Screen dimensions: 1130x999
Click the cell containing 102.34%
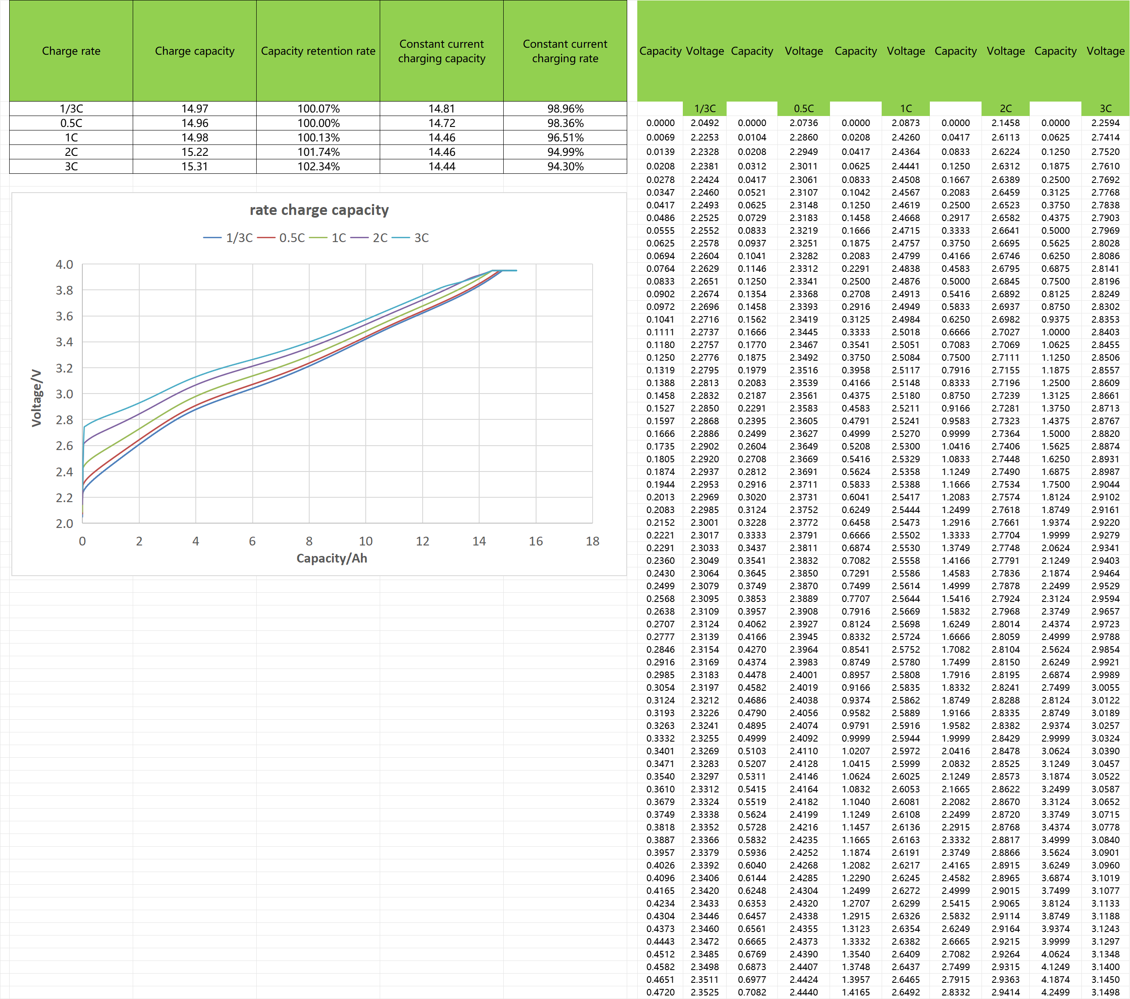click(318, 166)
